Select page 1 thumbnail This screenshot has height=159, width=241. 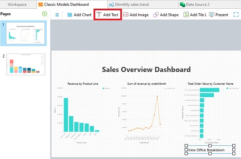tap(25, 33)
